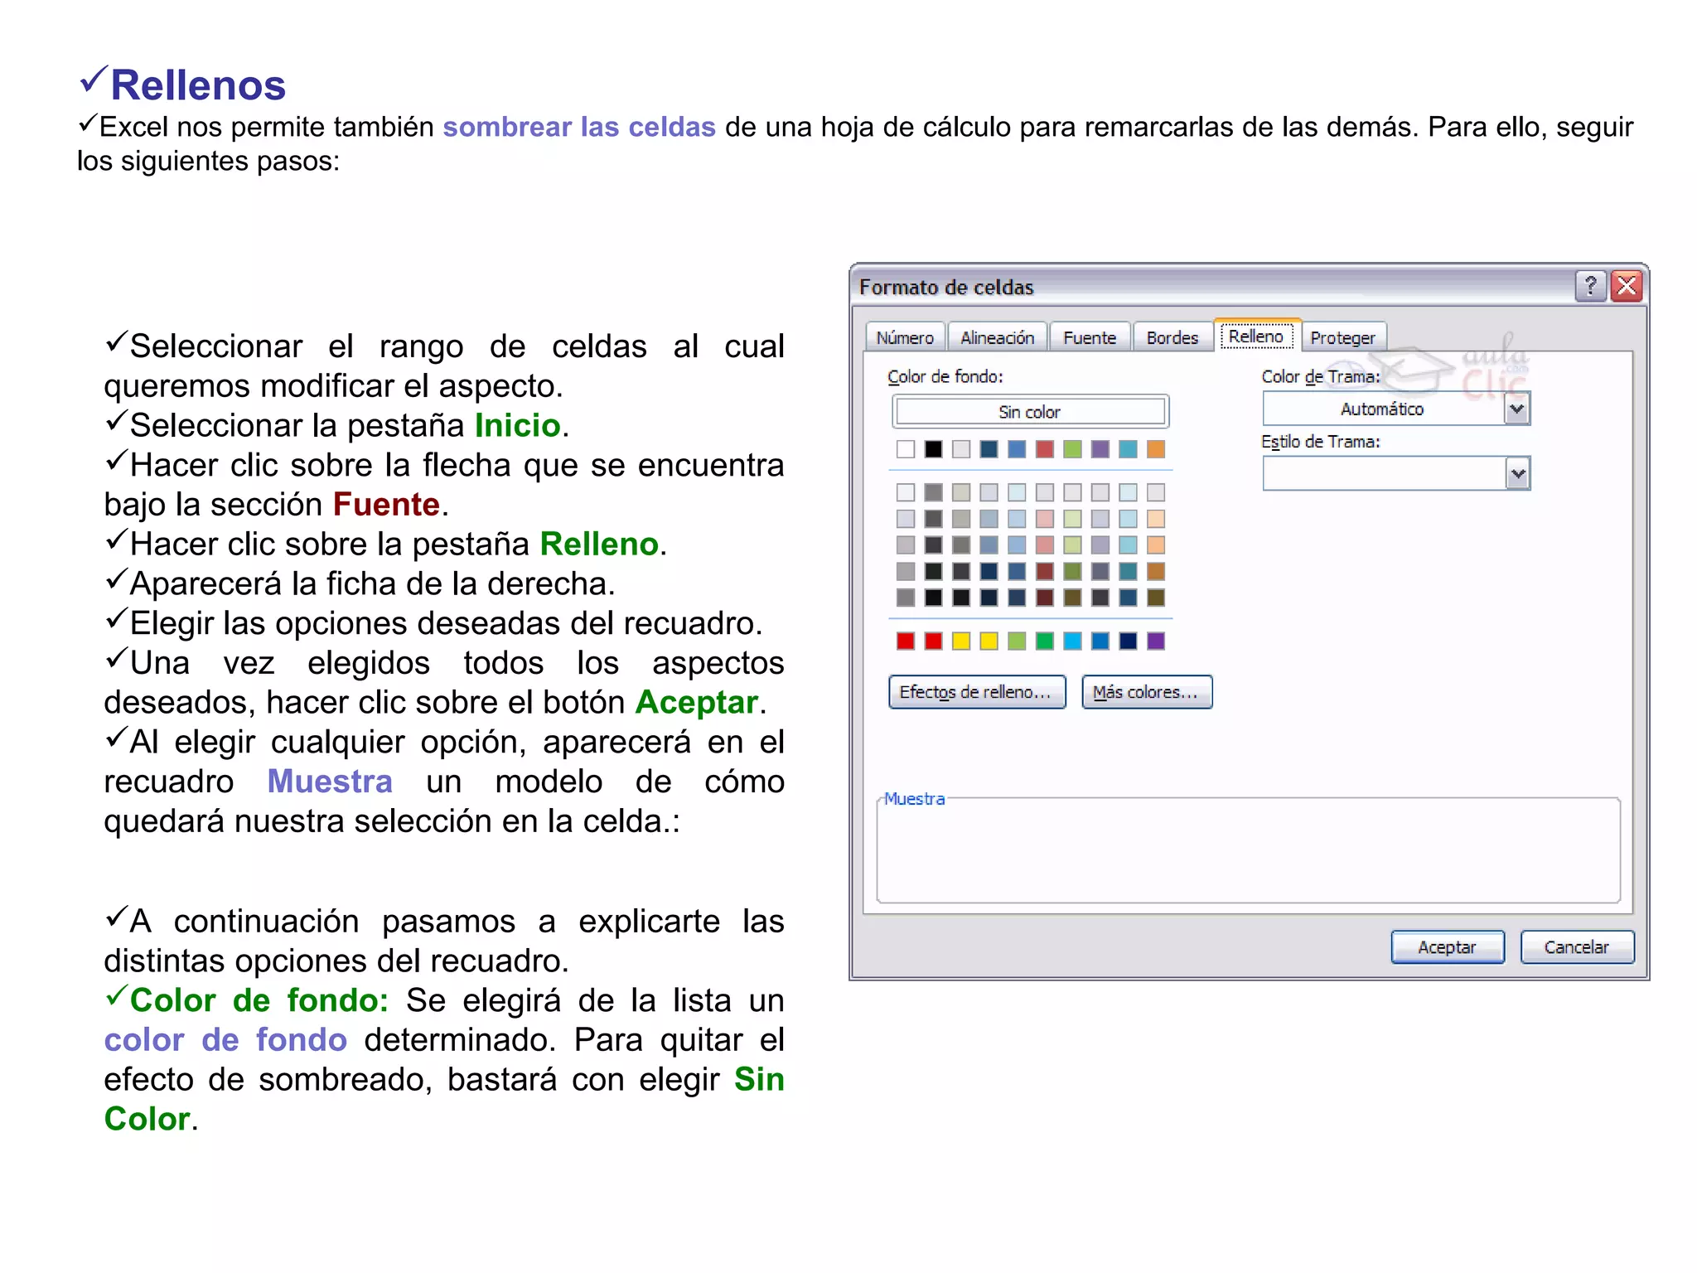
Task: Select the bright red standard color swatch
Action: pyautogui.click(x=933, y=641)
